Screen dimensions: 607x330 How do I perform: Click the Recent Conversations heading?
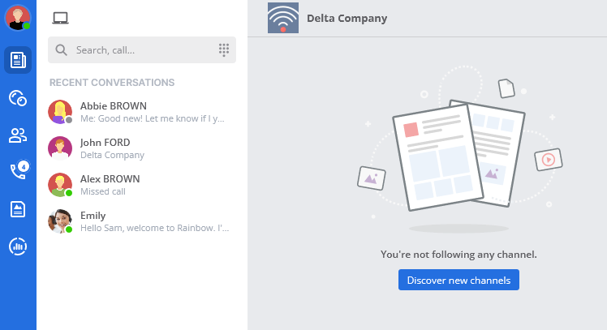click(112, 82)
